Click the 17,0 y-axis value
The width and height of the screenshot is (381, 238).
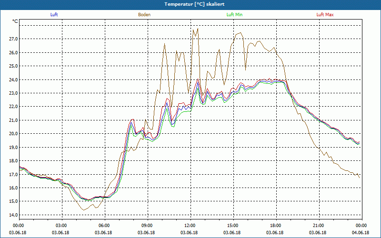click(x=13, y=174)
